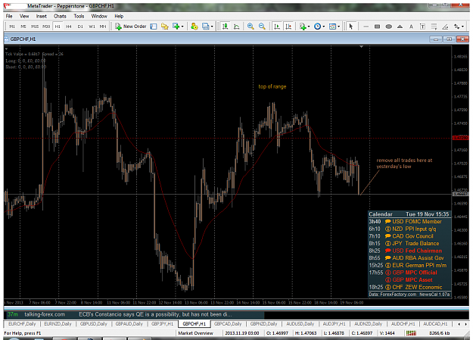Expand the profiles window-icon dropdown
Image resolution: width=473 pixels, height=340 pixels.
click(212, 27)
